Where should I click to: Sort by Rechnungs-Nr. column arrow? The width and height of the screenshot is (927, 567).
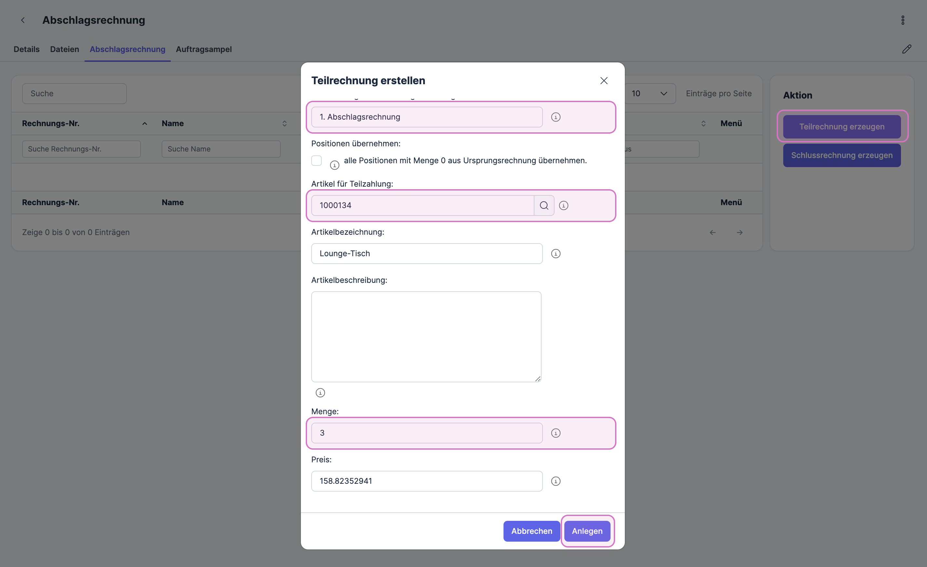click(x=144, y=124)
